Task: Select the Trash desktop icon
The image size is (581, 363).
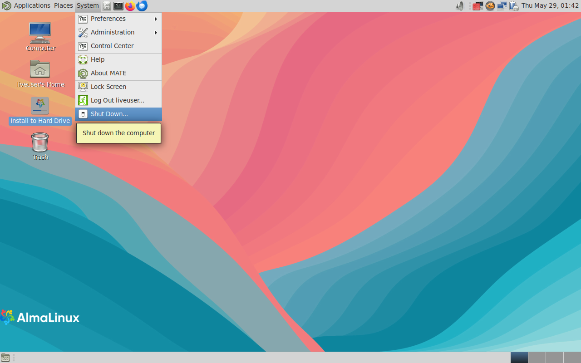Action: click(40, 146)
